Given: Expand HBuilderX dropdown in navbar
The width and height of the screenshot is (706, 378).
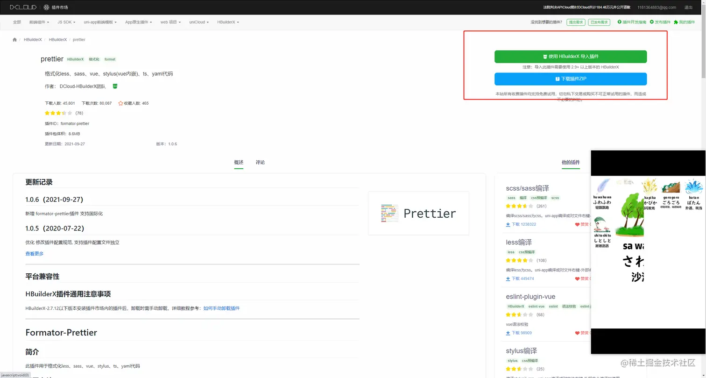Looking at the screenshot, I should (228, 22).
